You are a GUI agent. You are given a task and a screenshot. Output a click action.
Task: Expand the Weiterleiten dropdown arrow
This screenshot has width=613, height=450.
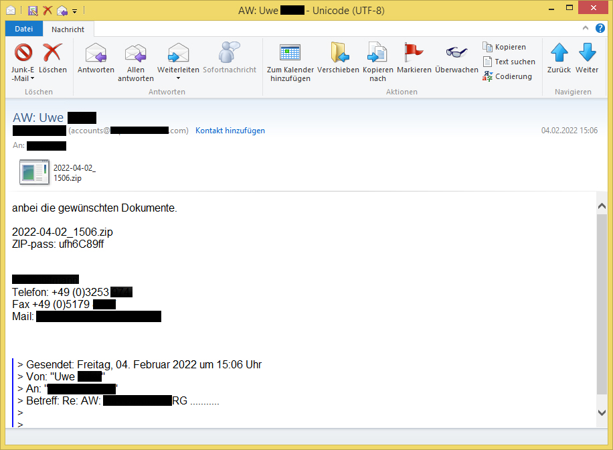click(178, 78)
